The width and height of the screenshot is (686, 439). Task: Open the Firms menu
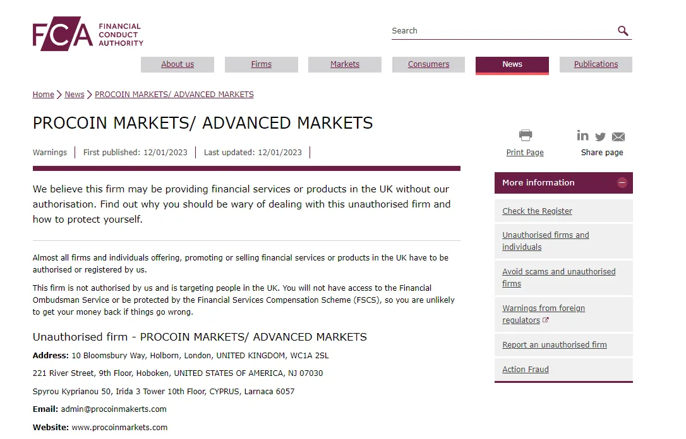pyautogui.click(x=261, y=64)
